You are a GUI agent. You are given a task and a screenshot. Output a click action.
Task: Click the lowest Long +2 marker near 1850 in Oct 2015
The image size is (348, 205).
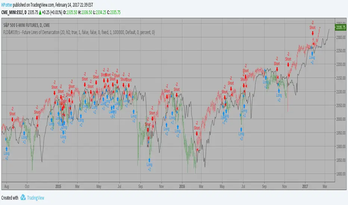(149, 165)
